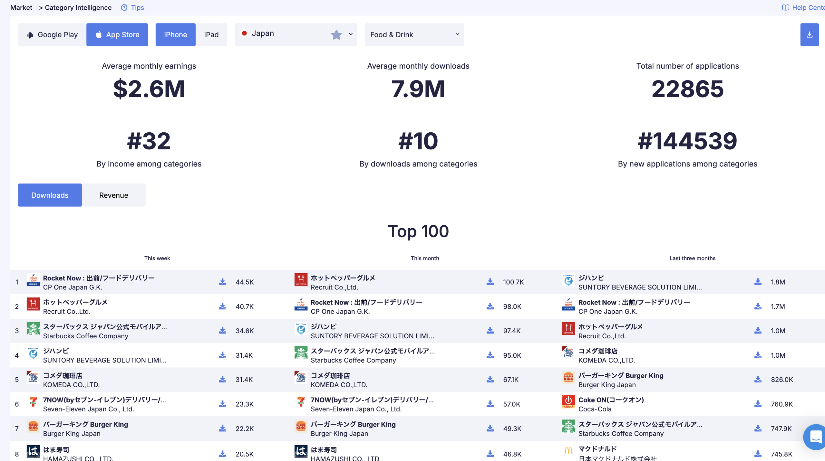Click Starbucks app icon in This week
Viewport: 825px width, 461px height.
33,329
